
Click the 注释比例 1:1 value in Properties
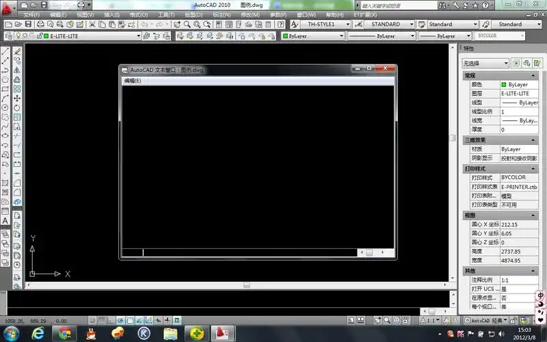[x=519, y=280]
